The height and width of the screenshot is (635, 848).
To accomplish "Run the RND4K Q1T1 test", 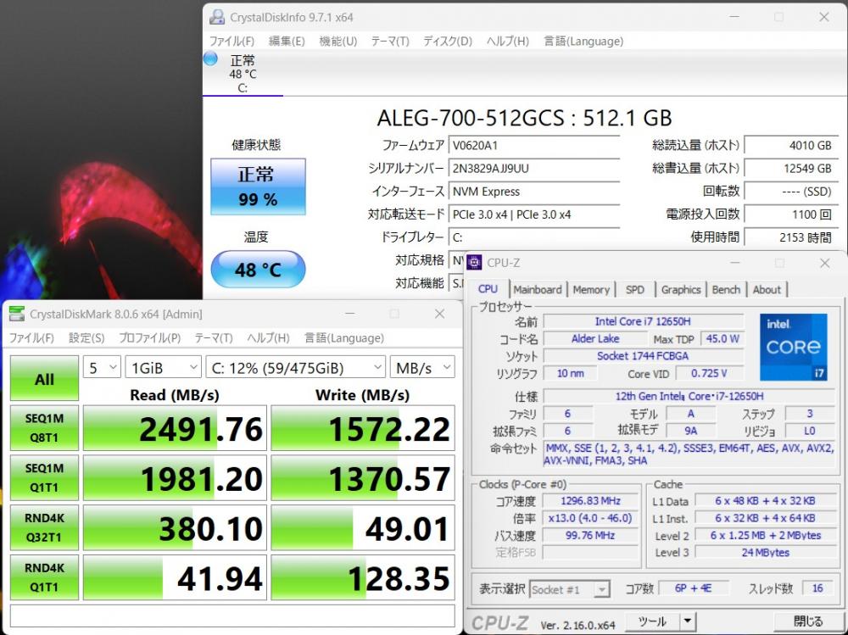I will point(44,577).
